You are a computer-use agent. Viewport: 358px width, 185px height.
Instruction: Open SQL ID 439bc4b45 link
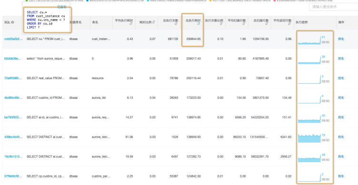click(13, 137)
